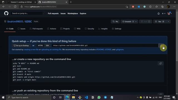Click the LICENSE link
178x100 pixels.
point(108,49)
